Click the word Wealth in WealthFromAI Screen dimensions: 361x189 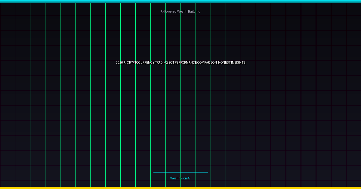pos(175,178)
